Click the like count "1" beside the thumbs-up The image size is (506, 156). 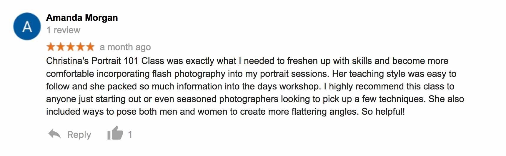pyautogui.click(x=130, y=135)
